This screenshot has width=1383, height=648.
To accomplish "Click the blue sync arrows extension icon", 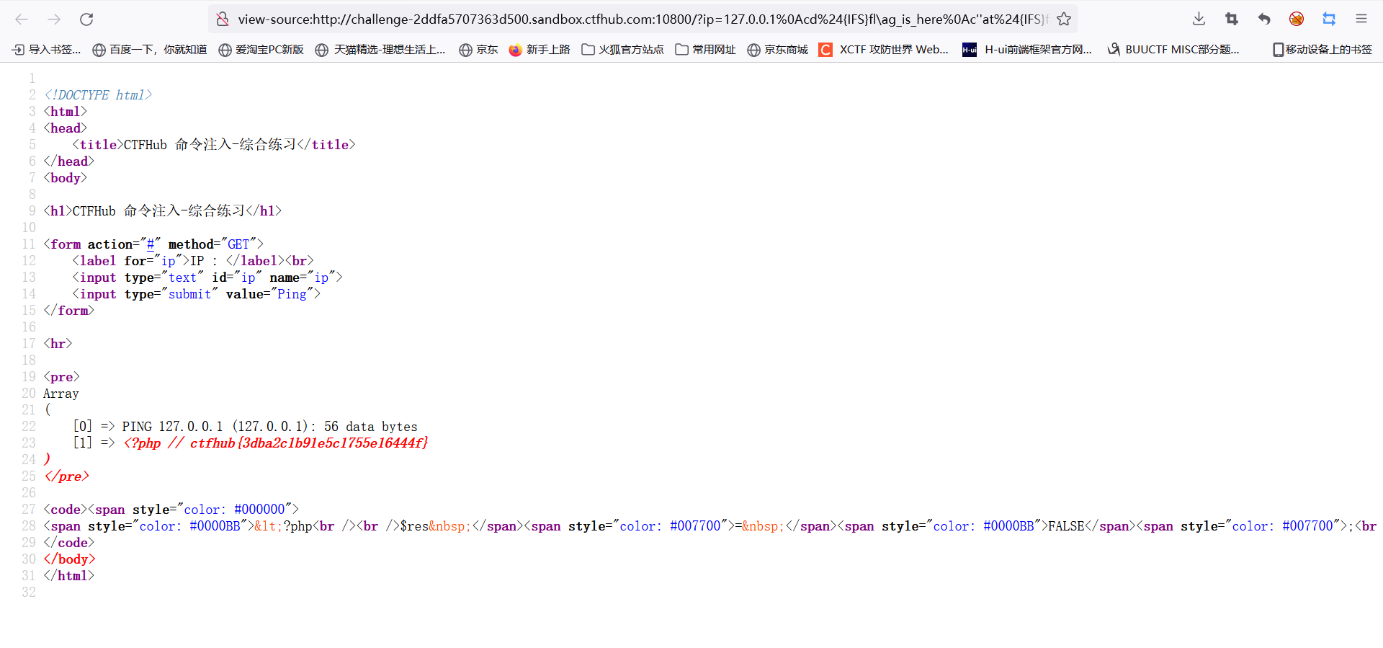I will click(1329, 19).
